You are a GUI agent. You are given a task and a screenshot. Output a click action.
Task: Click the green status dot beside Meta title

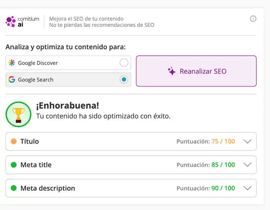click(x=14, y=165)
